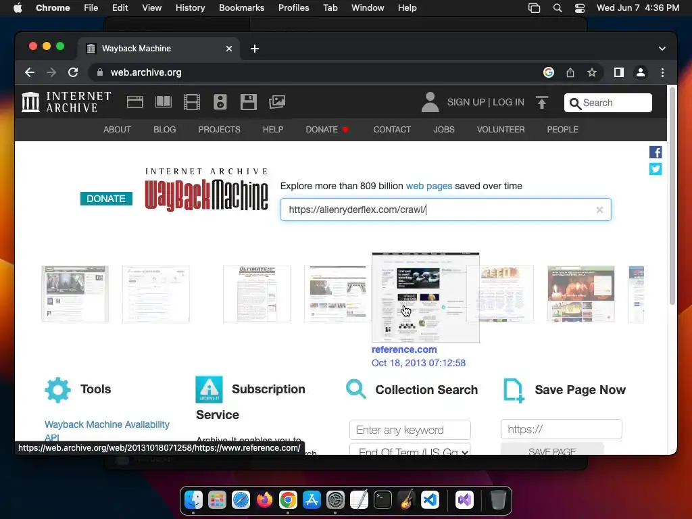The width and height of the screenshot is (692, 519).
Task: Open the Web archive icon in Internet Archive header
Action: tap(135, 102)
